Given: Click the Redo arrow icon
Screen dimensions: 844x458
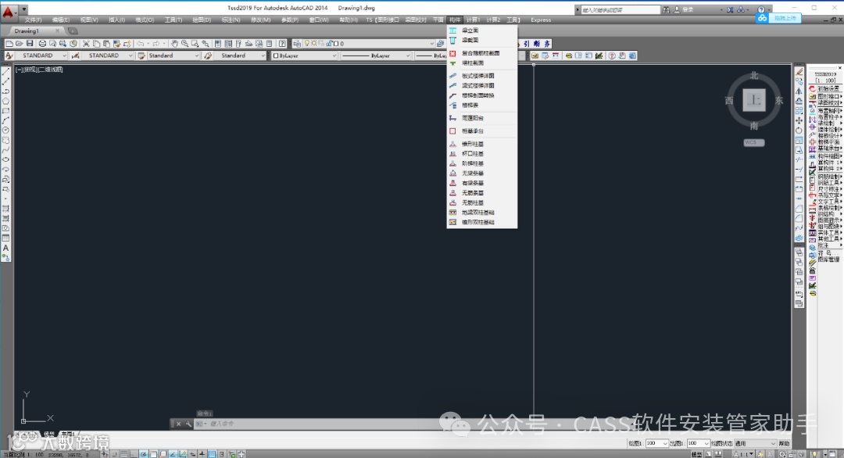Looking at the screenshot, I should (156, 44).
